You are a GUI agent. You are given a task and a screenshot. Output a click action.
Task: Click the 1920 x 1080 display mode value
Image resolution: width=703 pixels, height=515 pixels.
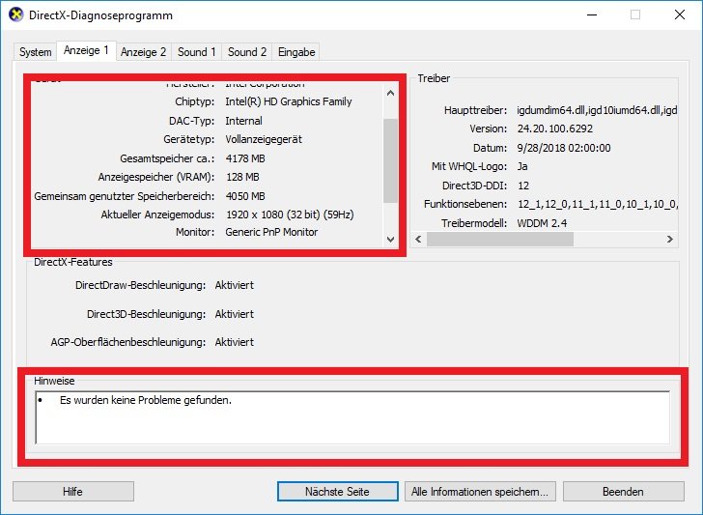tap(290, 215)
